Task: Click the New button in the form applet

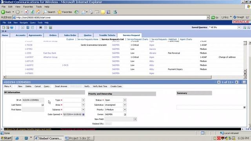Action: pyautogui.click(x=20, y=86)
